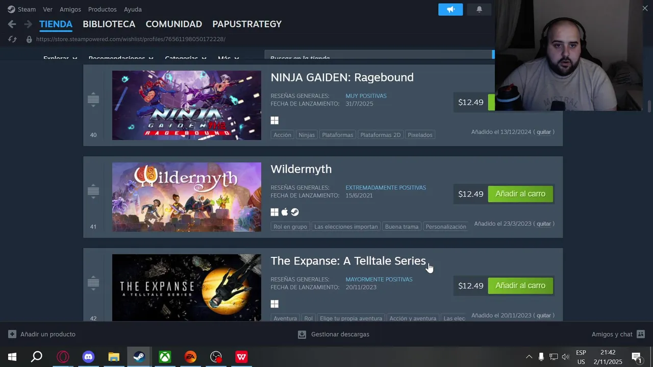Add The Expanse to the cart

click(x=520, y=285)
